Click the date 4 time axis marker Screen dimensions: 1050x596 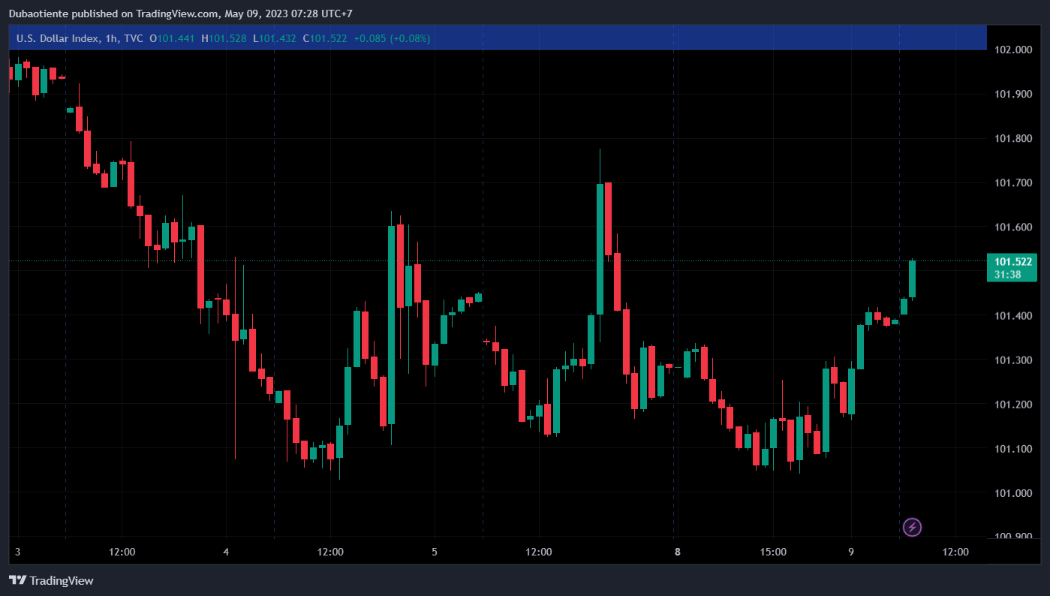226,552
